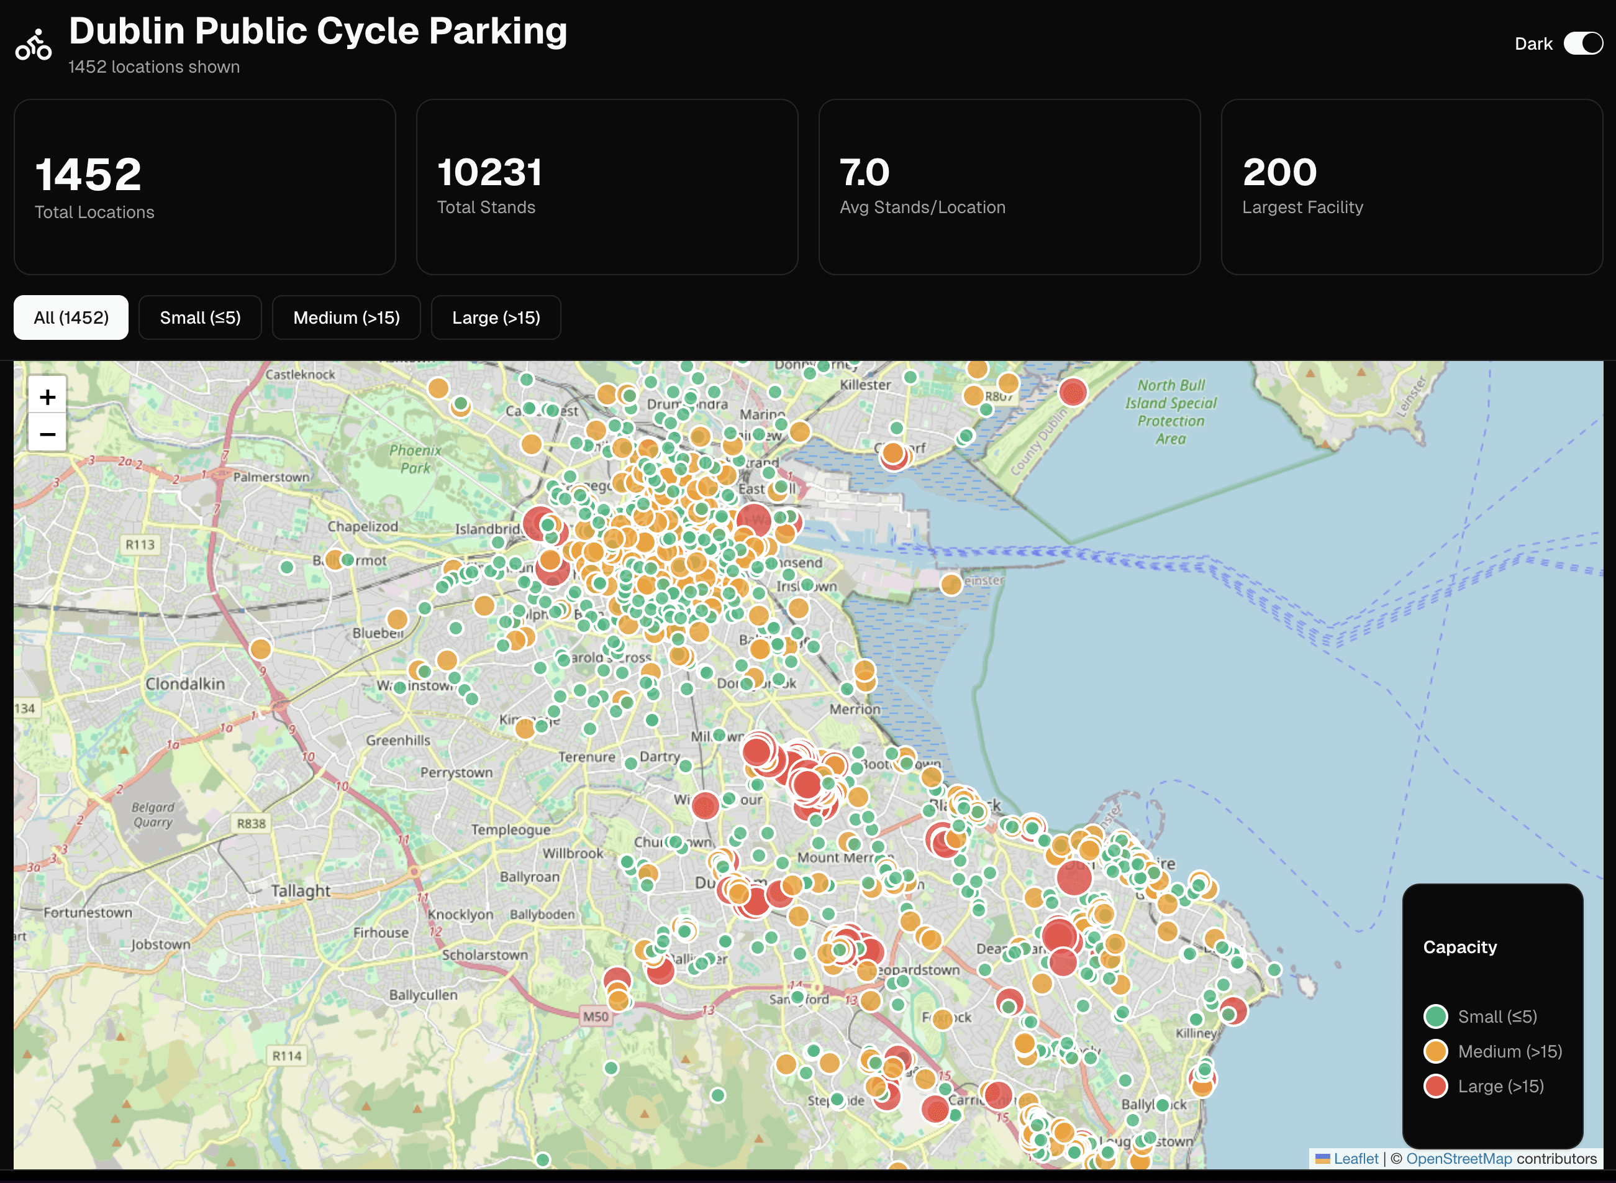Screen dimensions: 1616x1183
Task: Click the orange marker near Clondalkin
Action: 260,649
